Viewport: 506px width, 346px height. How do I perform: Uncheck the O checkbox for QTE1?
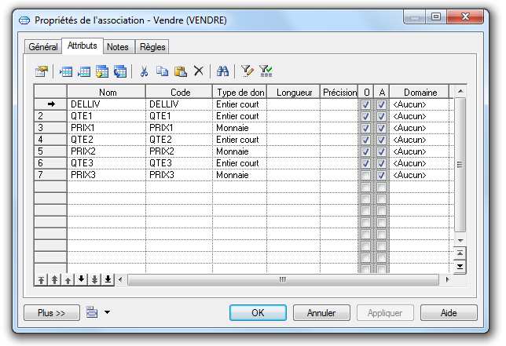365,116
